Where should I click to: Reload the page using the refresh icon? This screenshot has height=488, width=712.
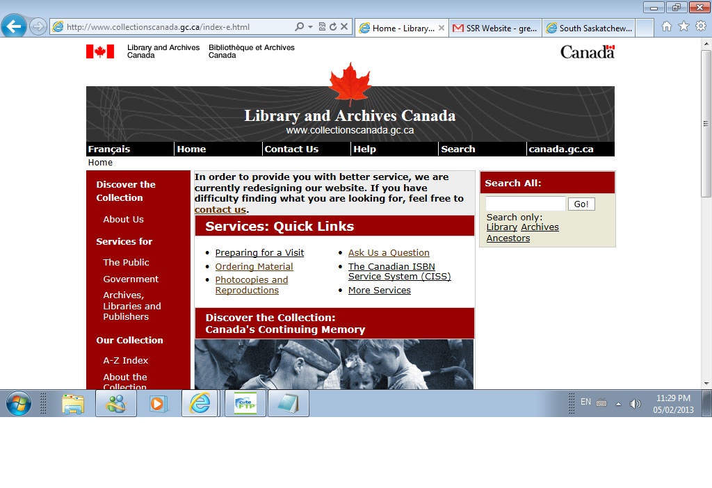(332, 26)
